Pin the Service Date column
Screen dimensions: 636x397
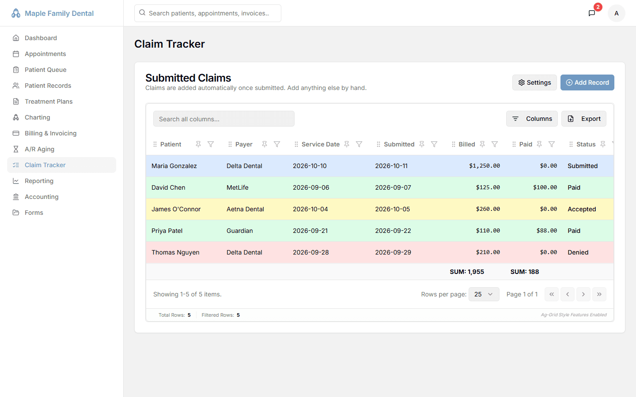(347, 144)
